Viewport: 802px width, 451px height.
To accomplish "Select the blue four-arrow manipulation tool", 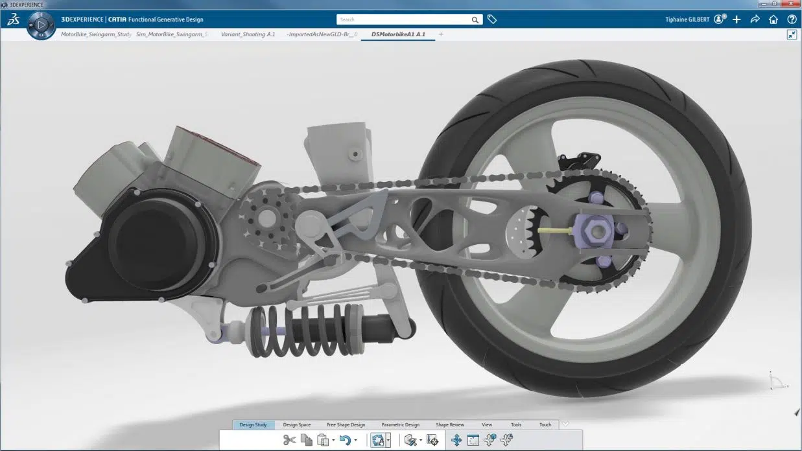I will click(x=458, y=439).
